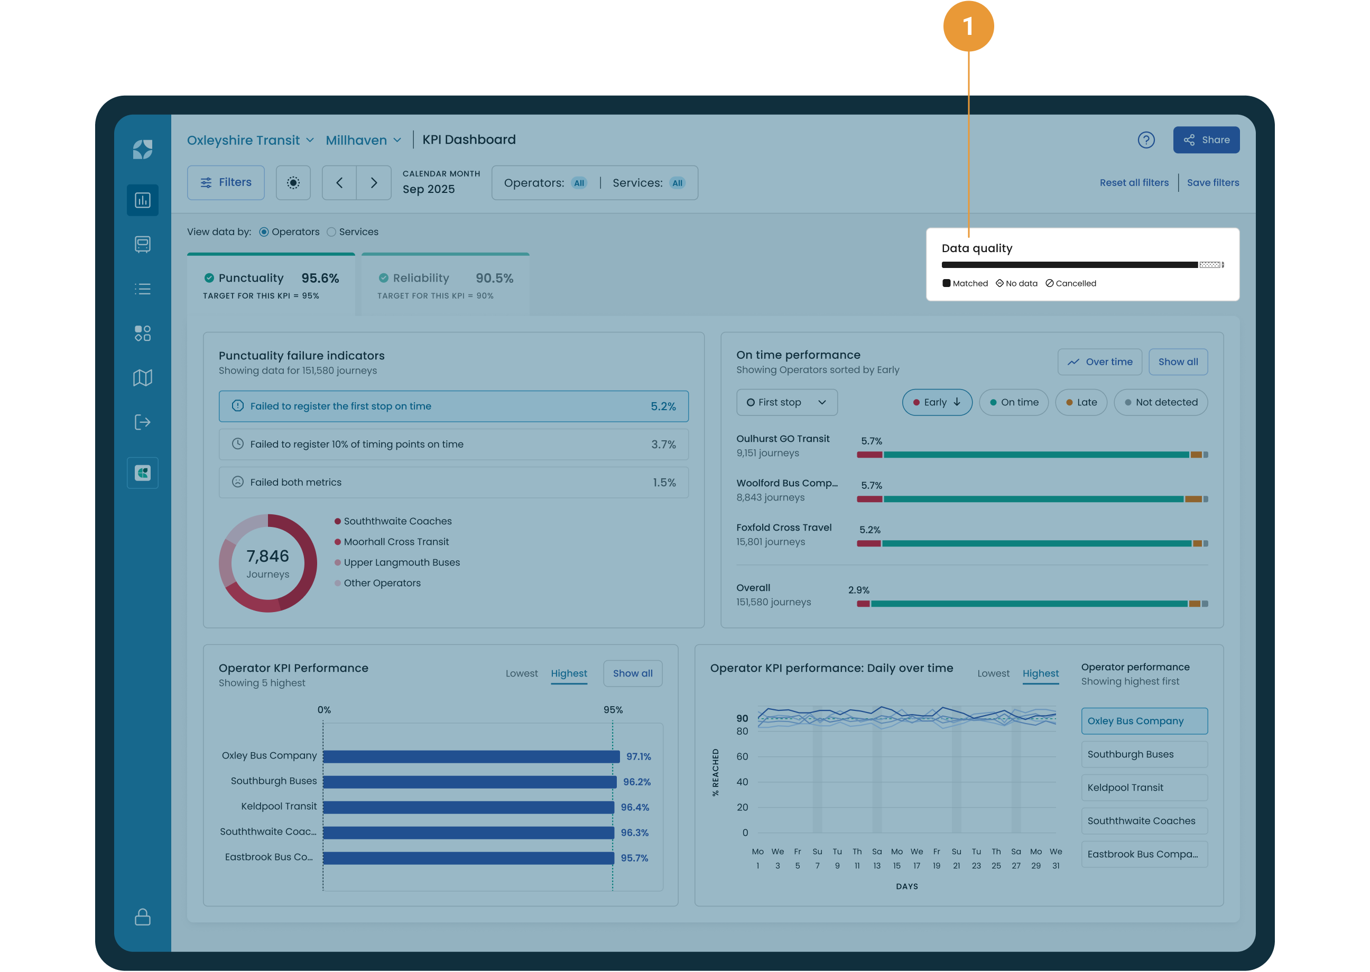Open the First stop dropdown
The height and width of the screenshot is (972, 1370).
786,402
